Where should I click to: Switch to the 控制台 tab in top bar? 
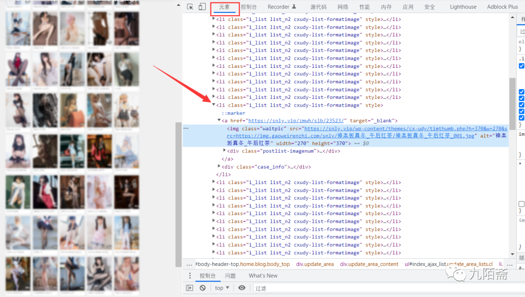pyautogui.click(x=249, y=7)
